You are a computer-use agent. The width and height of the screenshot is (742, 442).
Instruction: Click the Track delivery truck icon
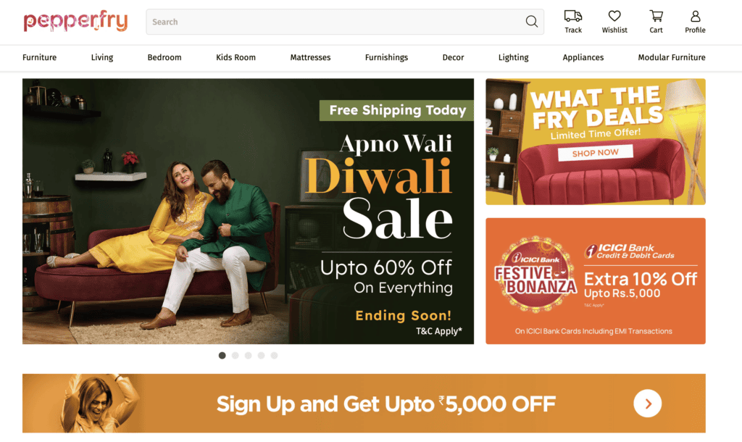coord(572,17)
